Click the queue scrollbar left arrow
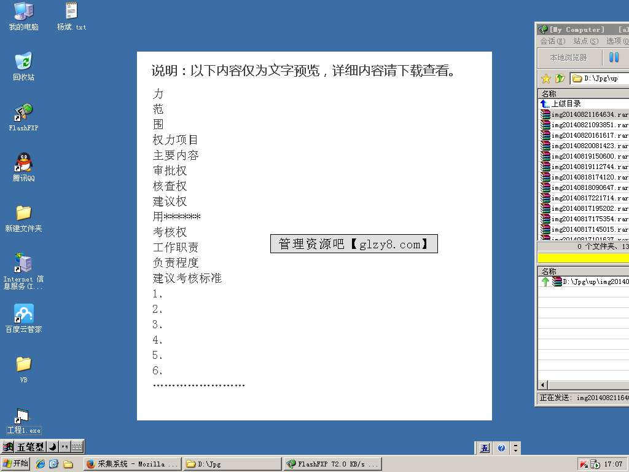The width and height of the screenshot is (629, 472). point(543,385)
